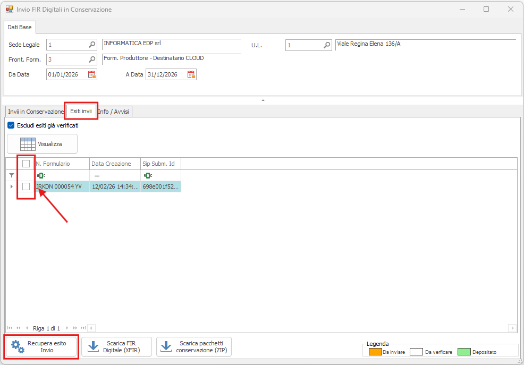Click the grid filter funnel icon
Viewport: 524px width, 365px height.
click(x=12, y=175)
